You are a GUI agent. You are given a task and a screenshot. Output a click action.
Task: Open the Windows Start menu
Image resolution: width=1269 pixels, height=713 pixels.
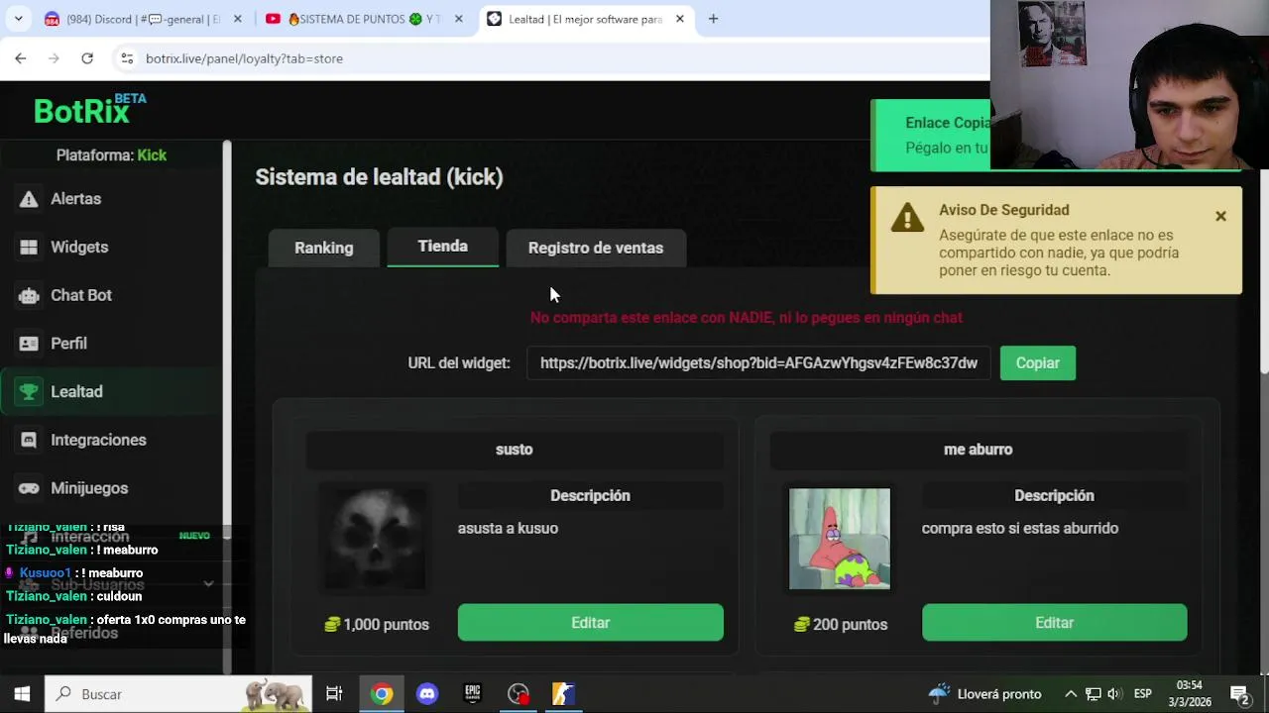(x=22, y=694)
